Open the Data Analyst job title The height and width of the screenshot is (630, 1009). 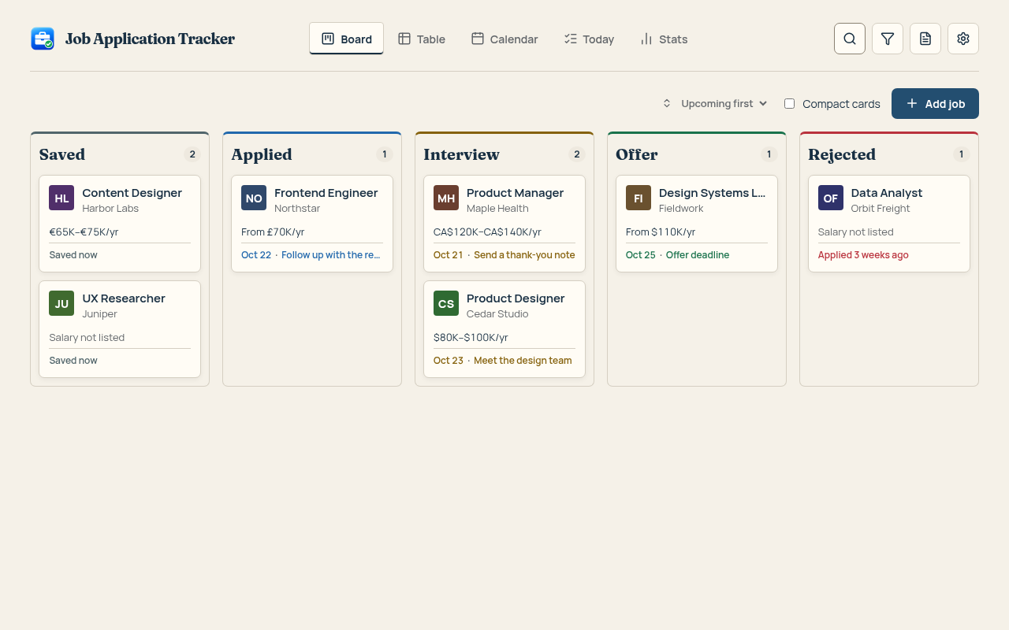coord(887,193)
